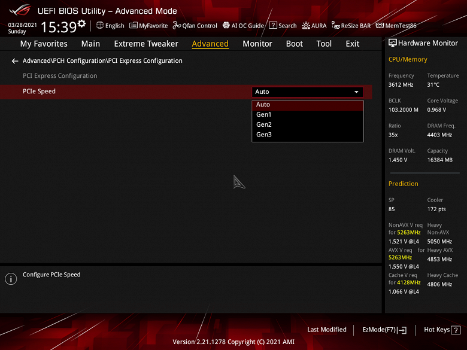This screenshot has height=350, width=467.
Task: Click the Last Modified button
Action: [x=327, y=330]
